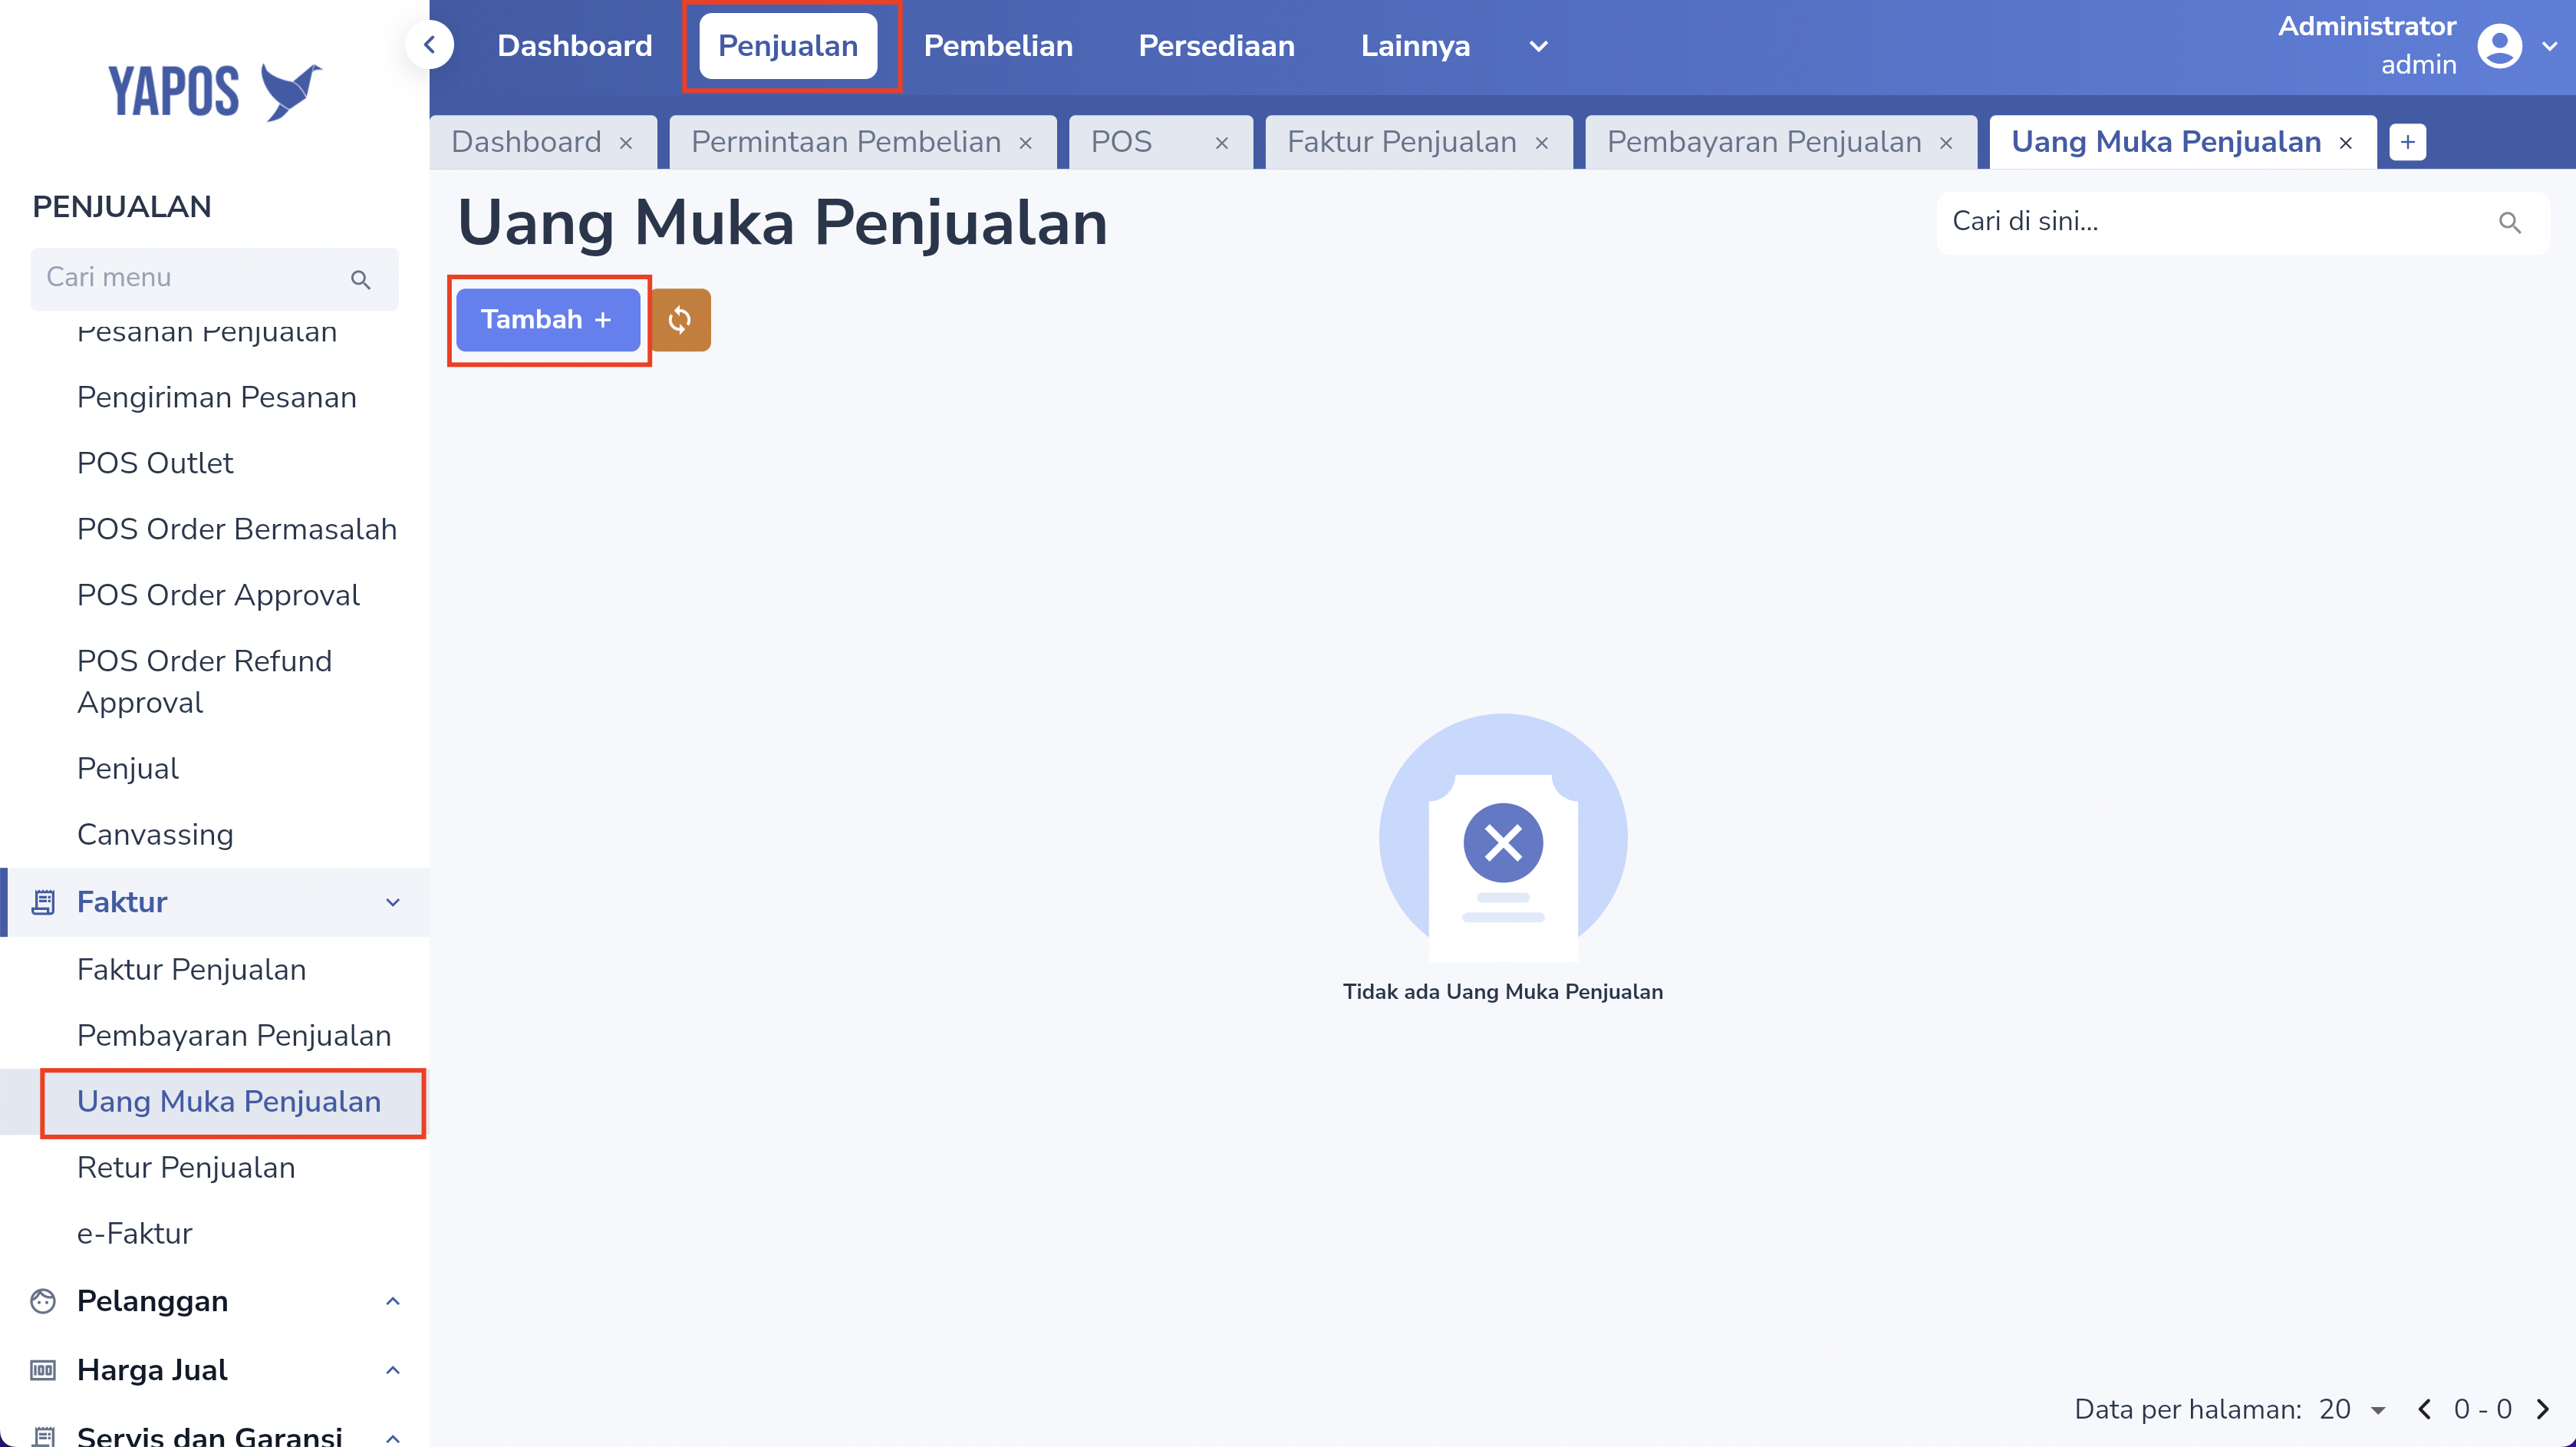Open POS Order Bermasalah in sidebar

point(237,529)
